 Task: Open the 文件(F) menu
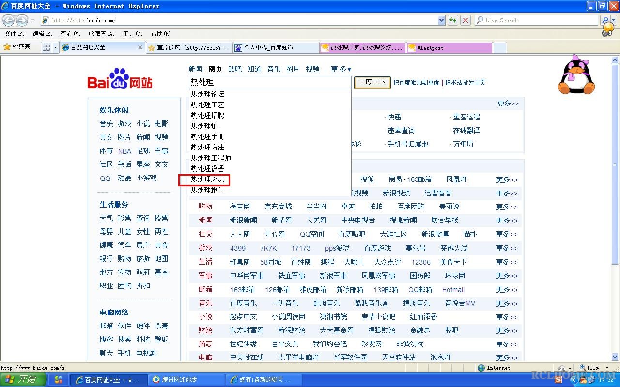click(x=15, y=34)
